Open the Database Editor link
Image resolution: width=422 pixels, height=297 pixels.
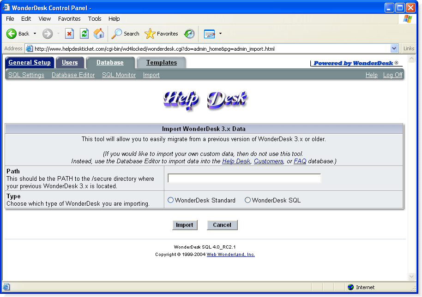73,75
